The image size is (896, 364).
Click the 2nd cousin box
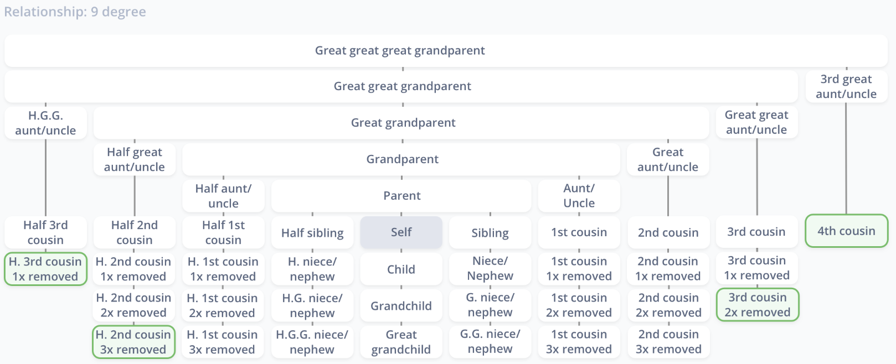tap(668, 232)
